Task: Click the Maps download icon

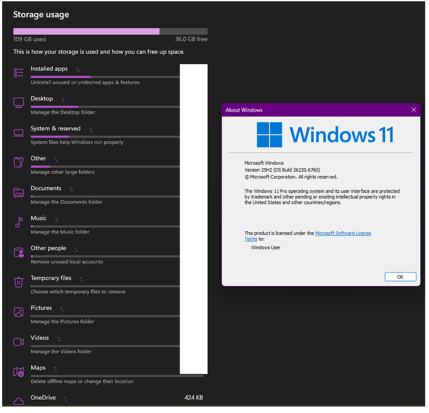Action: [19, 372]
